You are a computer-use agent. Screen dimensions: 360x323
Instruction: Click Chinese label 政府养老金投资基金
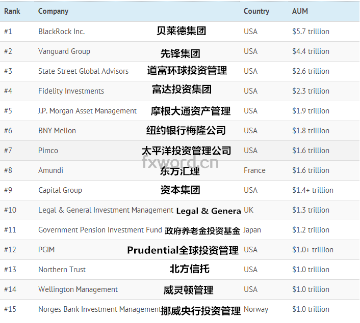[x=202, y=231]
